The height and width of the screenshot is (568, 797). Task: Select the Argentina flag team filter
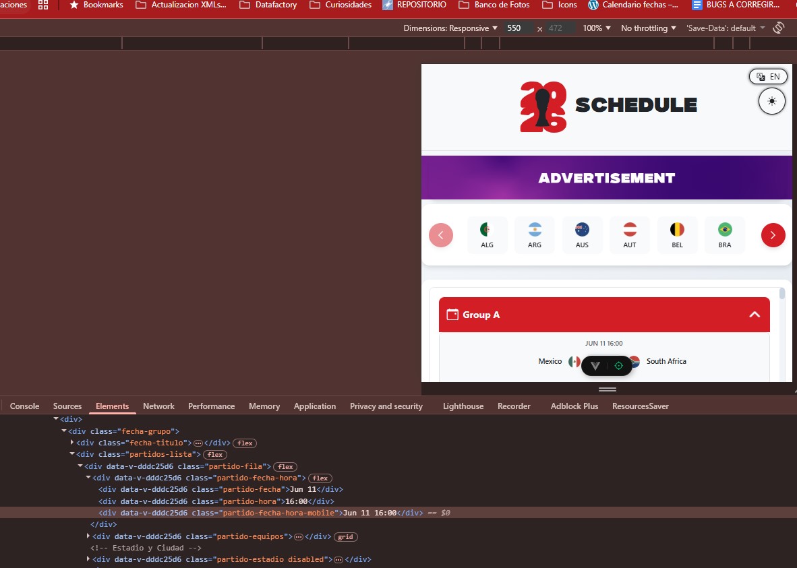[535, 235]
